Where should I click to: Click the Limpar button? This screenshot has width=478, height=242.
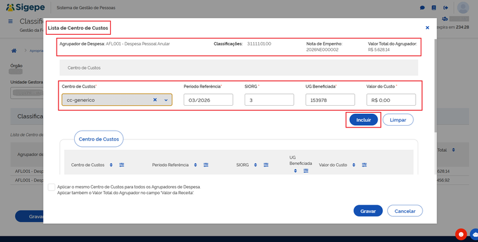(x=398, y=120)
